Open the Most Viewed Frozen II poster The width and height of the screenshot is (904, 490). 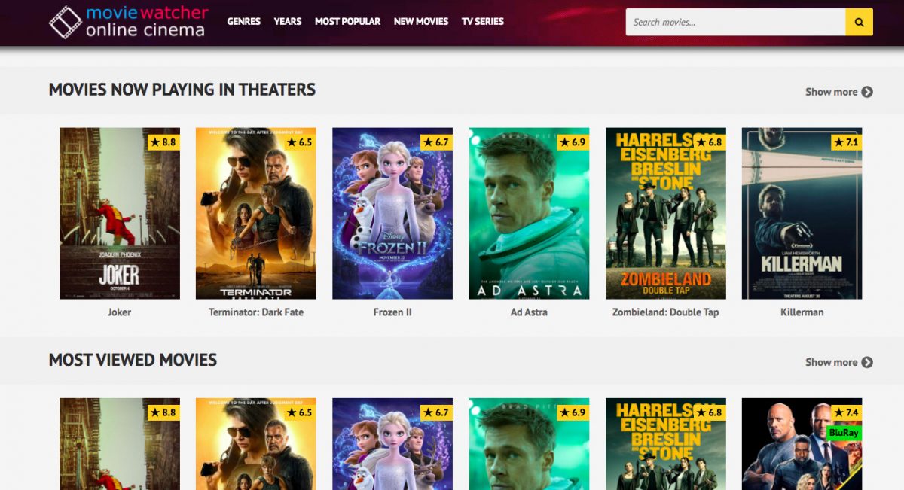(x=392, y=444)
